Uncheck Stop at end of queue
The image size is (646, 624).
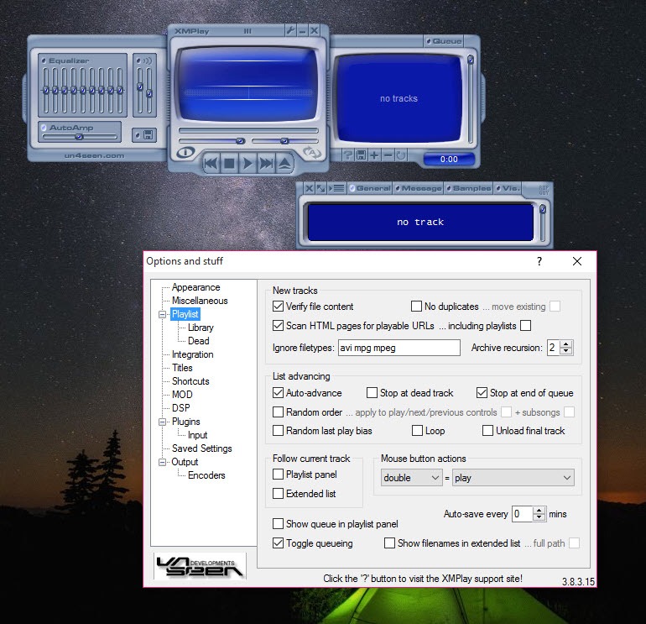[482, 393]
